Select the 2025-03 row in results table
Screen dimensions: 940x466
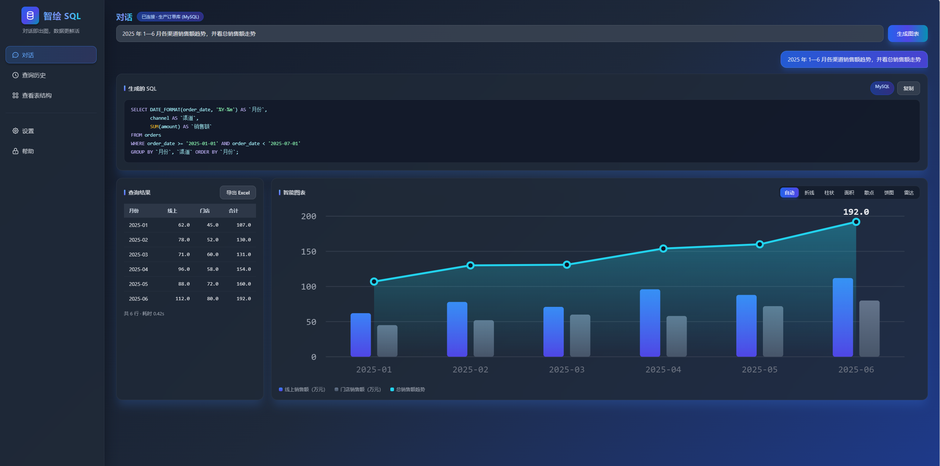click(x=190, y=255)
